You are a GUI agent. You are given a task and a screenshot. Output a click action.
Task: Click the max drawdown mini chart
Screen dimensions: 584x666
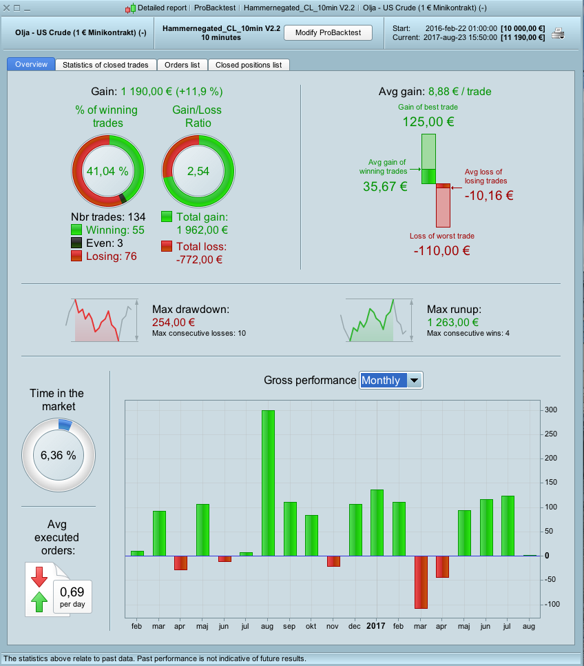tap(102, 321)
